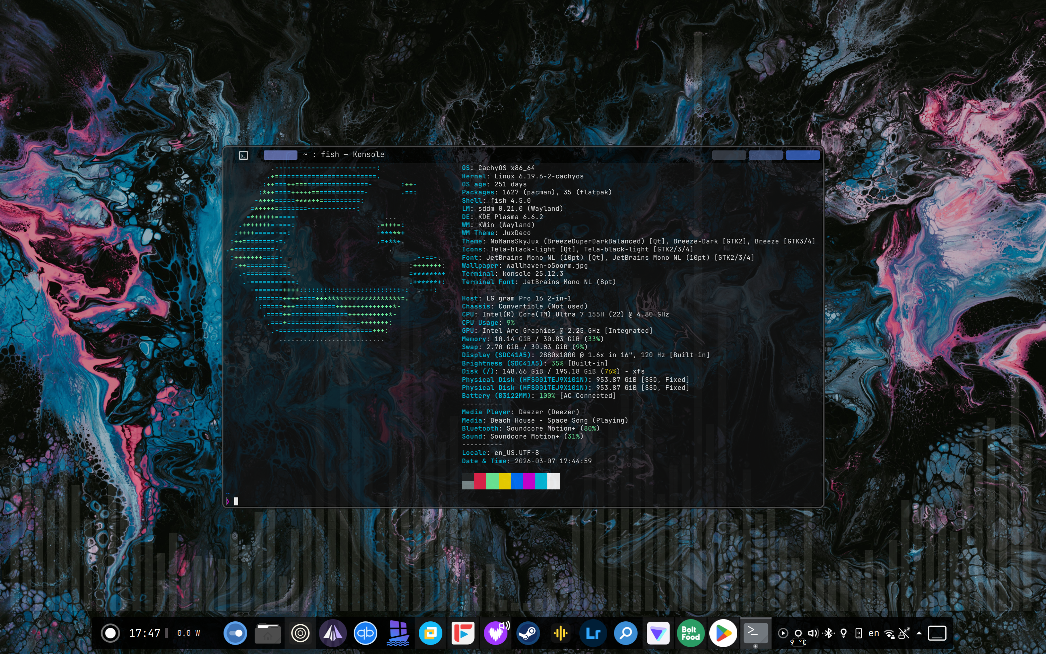Open the file manager folder icon
The height and width of the screenshot is (654, 1046).
[268, 633]
